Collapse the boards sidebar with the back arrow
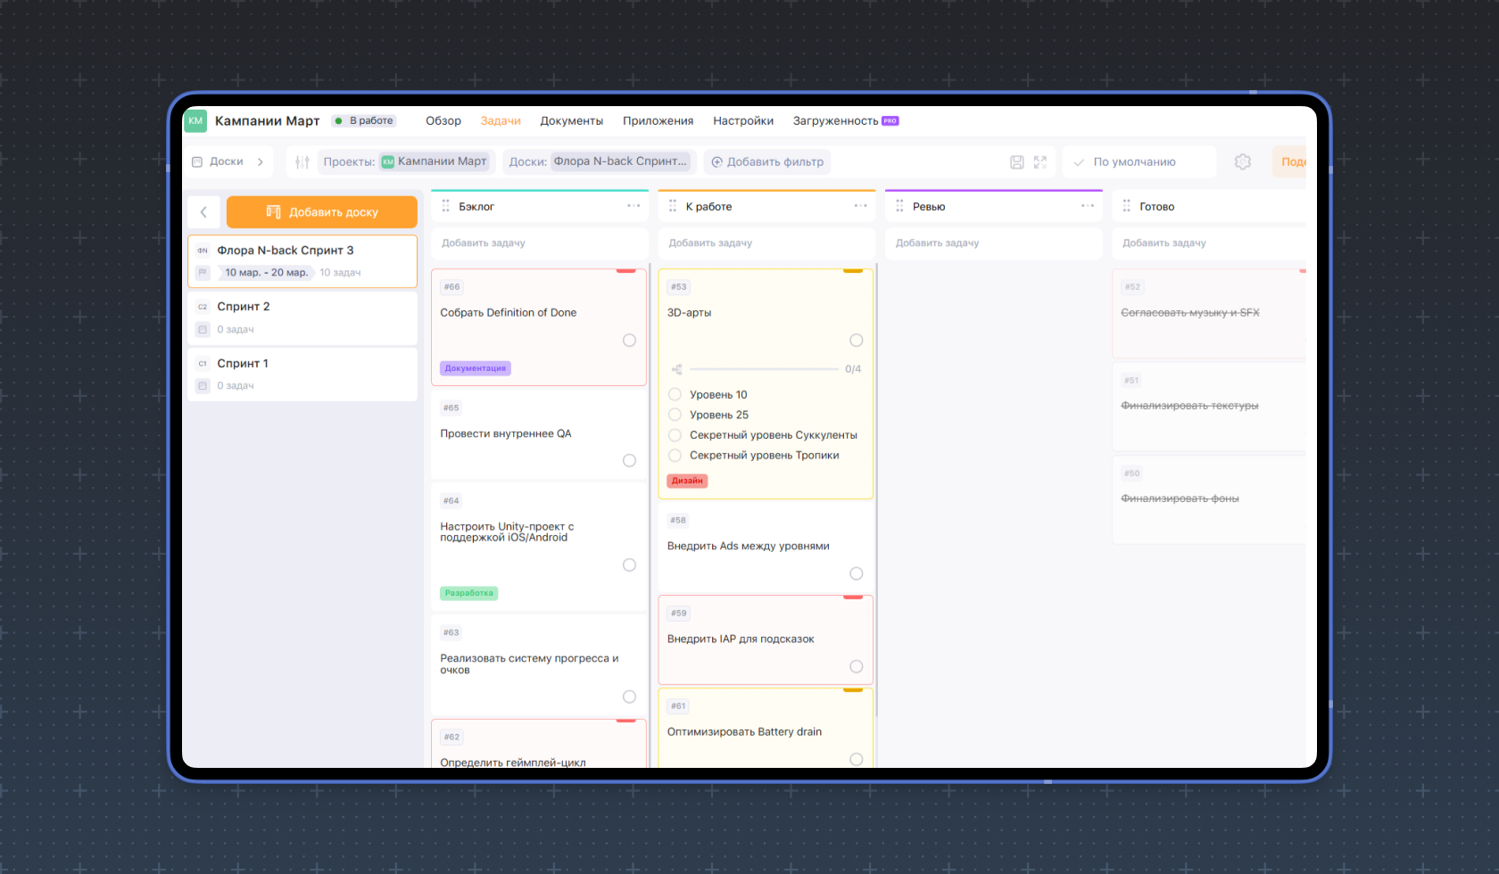The width and height of the screenshot is (1499, 874). coord(203,212)
